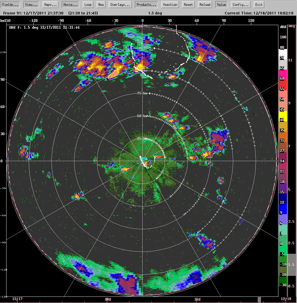Open the Maps menu
This screenshot has width=297, height=303.
click(50, 4)
